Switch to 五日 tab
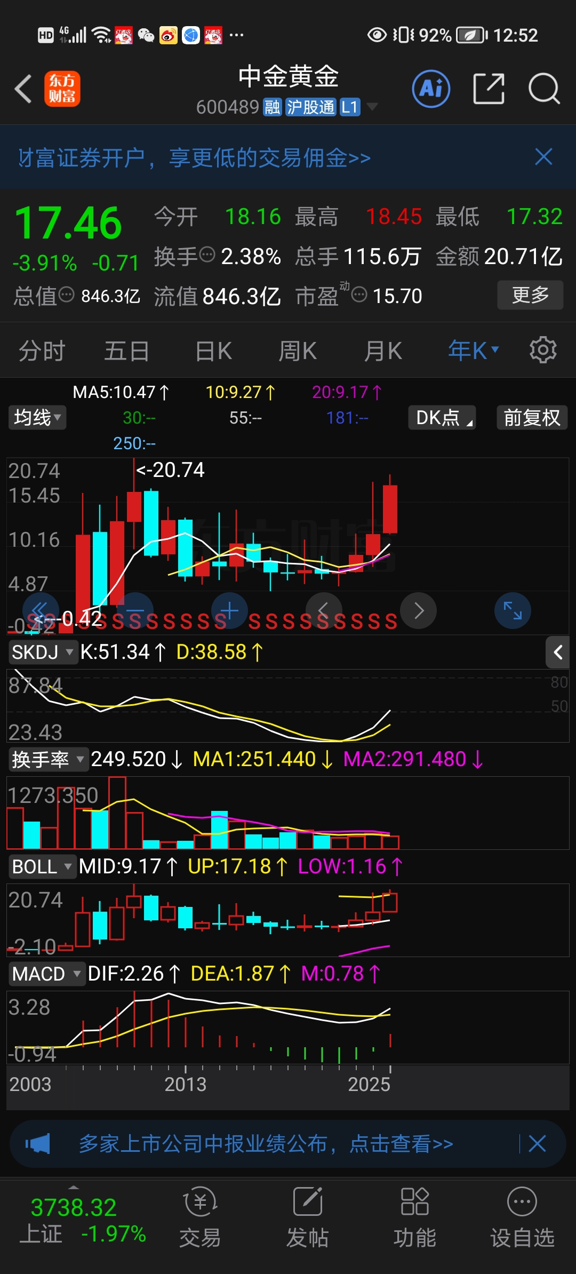 [127, 351]
